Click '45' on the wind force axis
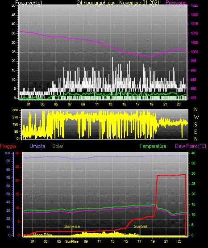This screenshot has width=208, height=248. [13, 15]
